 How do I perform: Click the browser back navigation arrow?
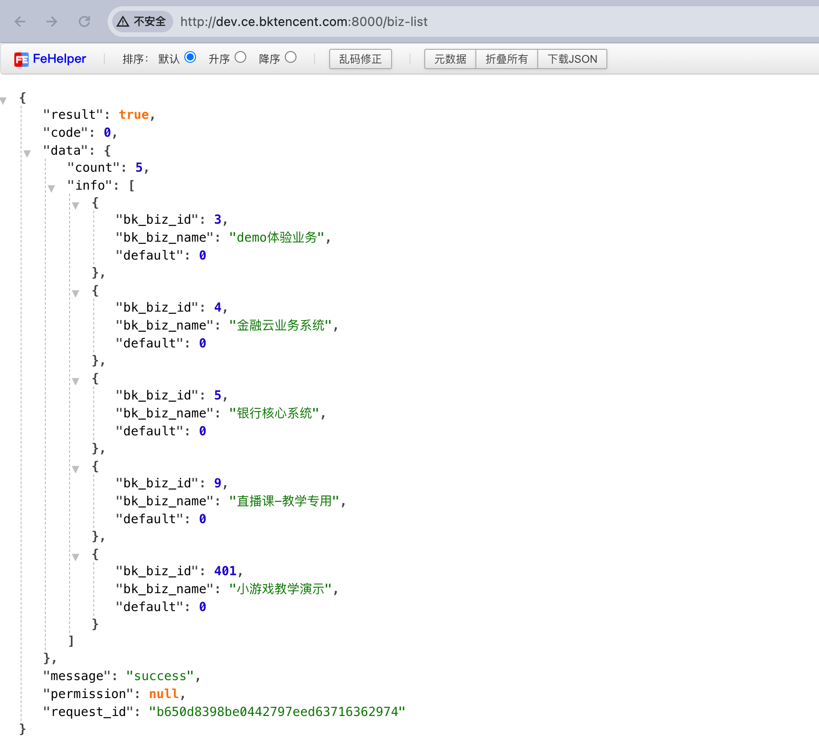[20, 21]
